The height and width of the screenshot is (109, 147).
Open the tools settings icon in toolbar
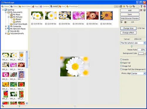pos(141,6)
